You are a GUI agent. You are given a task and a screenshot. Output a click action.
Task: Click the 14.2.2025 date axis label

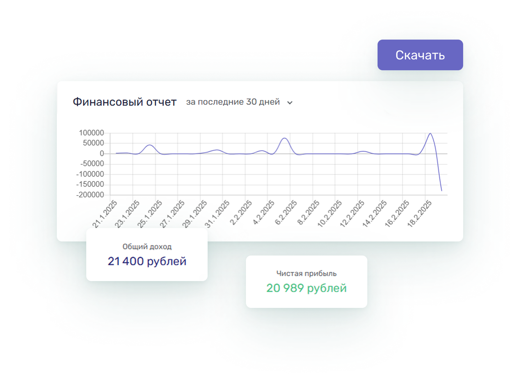point(375,214)
